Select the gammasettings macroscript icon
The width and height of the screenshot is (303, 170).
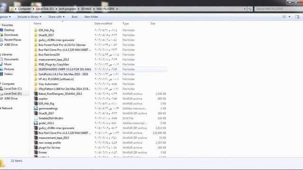pyautogui.click(x=36, y=109)
